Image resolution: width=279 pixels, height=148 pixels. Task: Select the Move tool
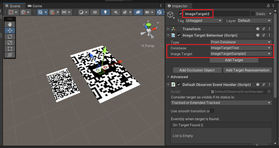[x=10, y=30]
